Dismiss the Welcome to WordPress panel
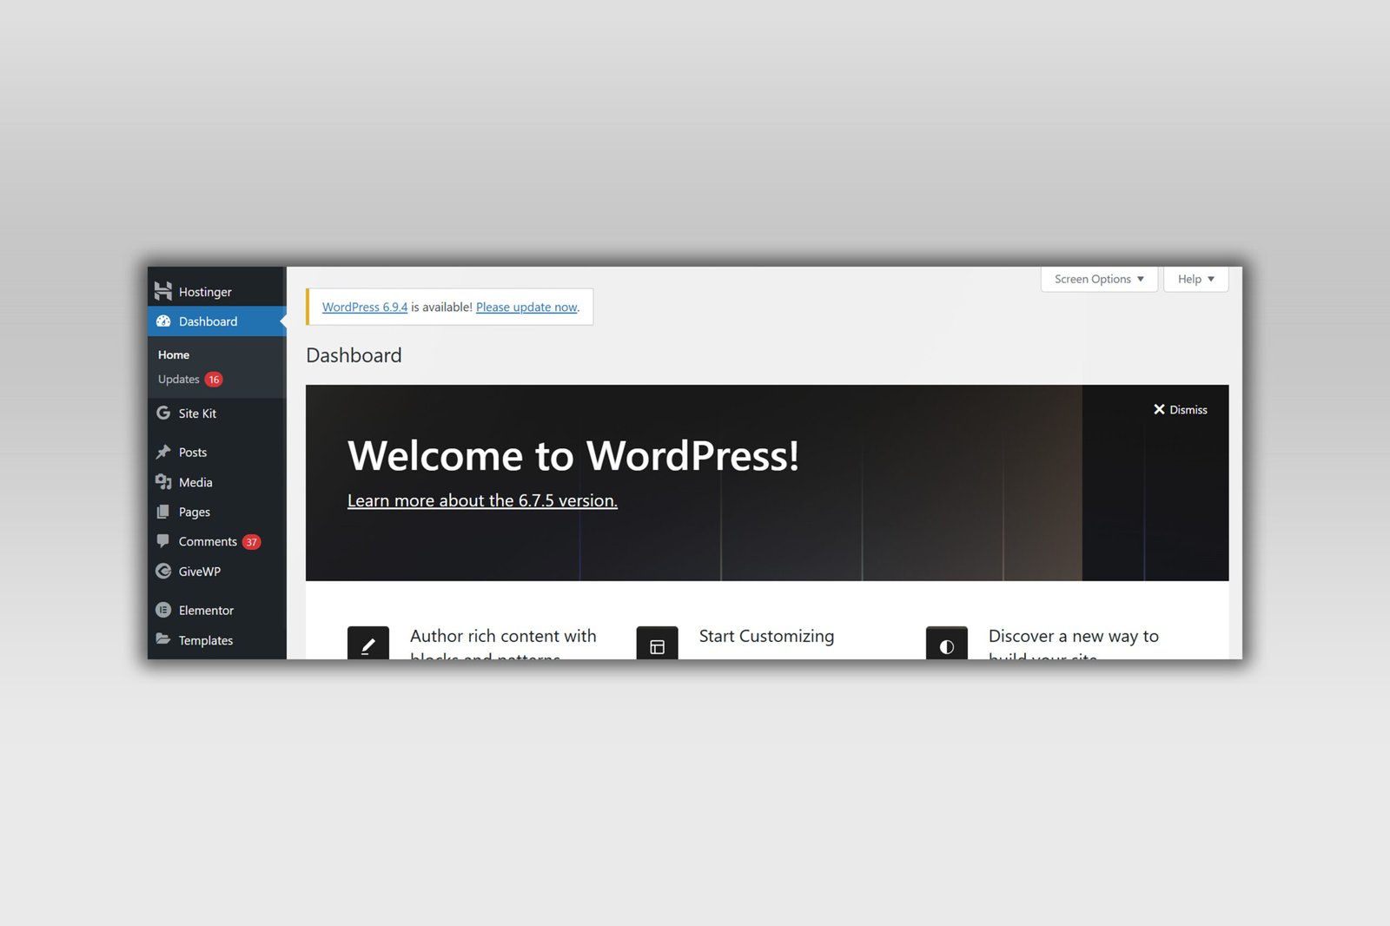This screenshot has height=926, width=1390. (1180, 410)
